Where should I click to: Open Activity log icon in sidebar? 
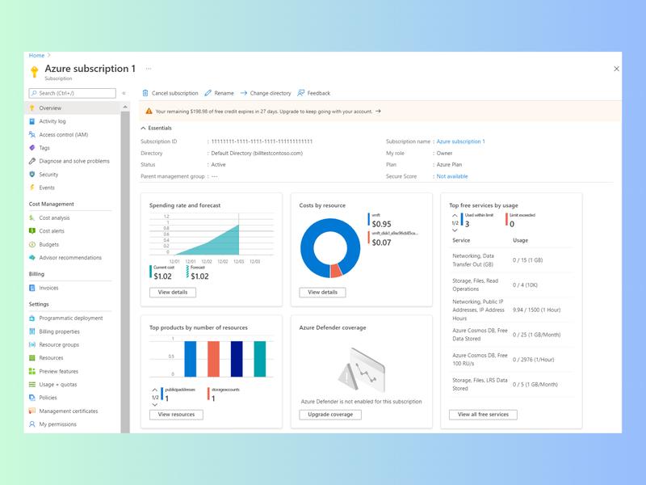tap(32, 121)
